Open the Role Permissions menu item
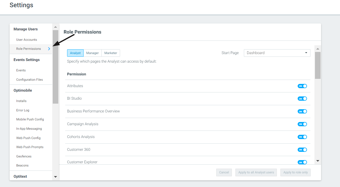This screenshot has width=340, height=187. point(31,49)
